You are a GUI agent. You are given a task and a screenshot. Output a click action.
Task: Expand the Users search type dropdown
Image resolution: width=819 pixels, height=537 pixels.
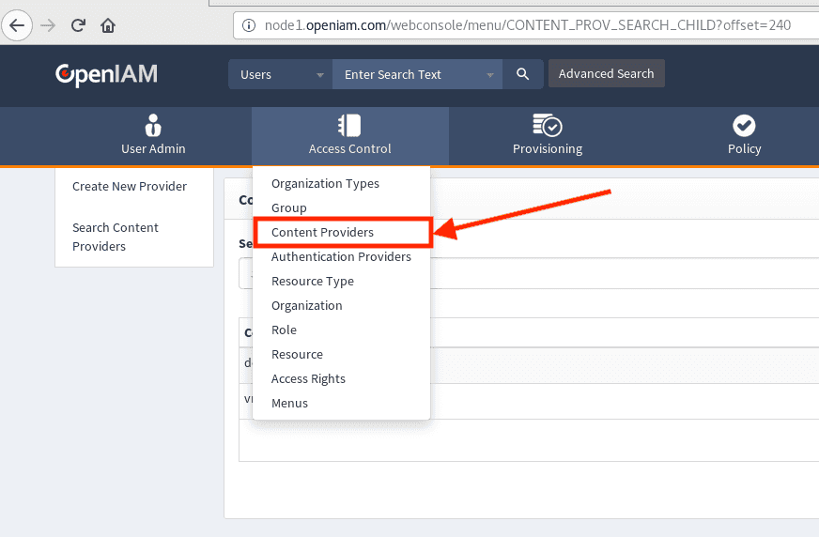point(280,74)
